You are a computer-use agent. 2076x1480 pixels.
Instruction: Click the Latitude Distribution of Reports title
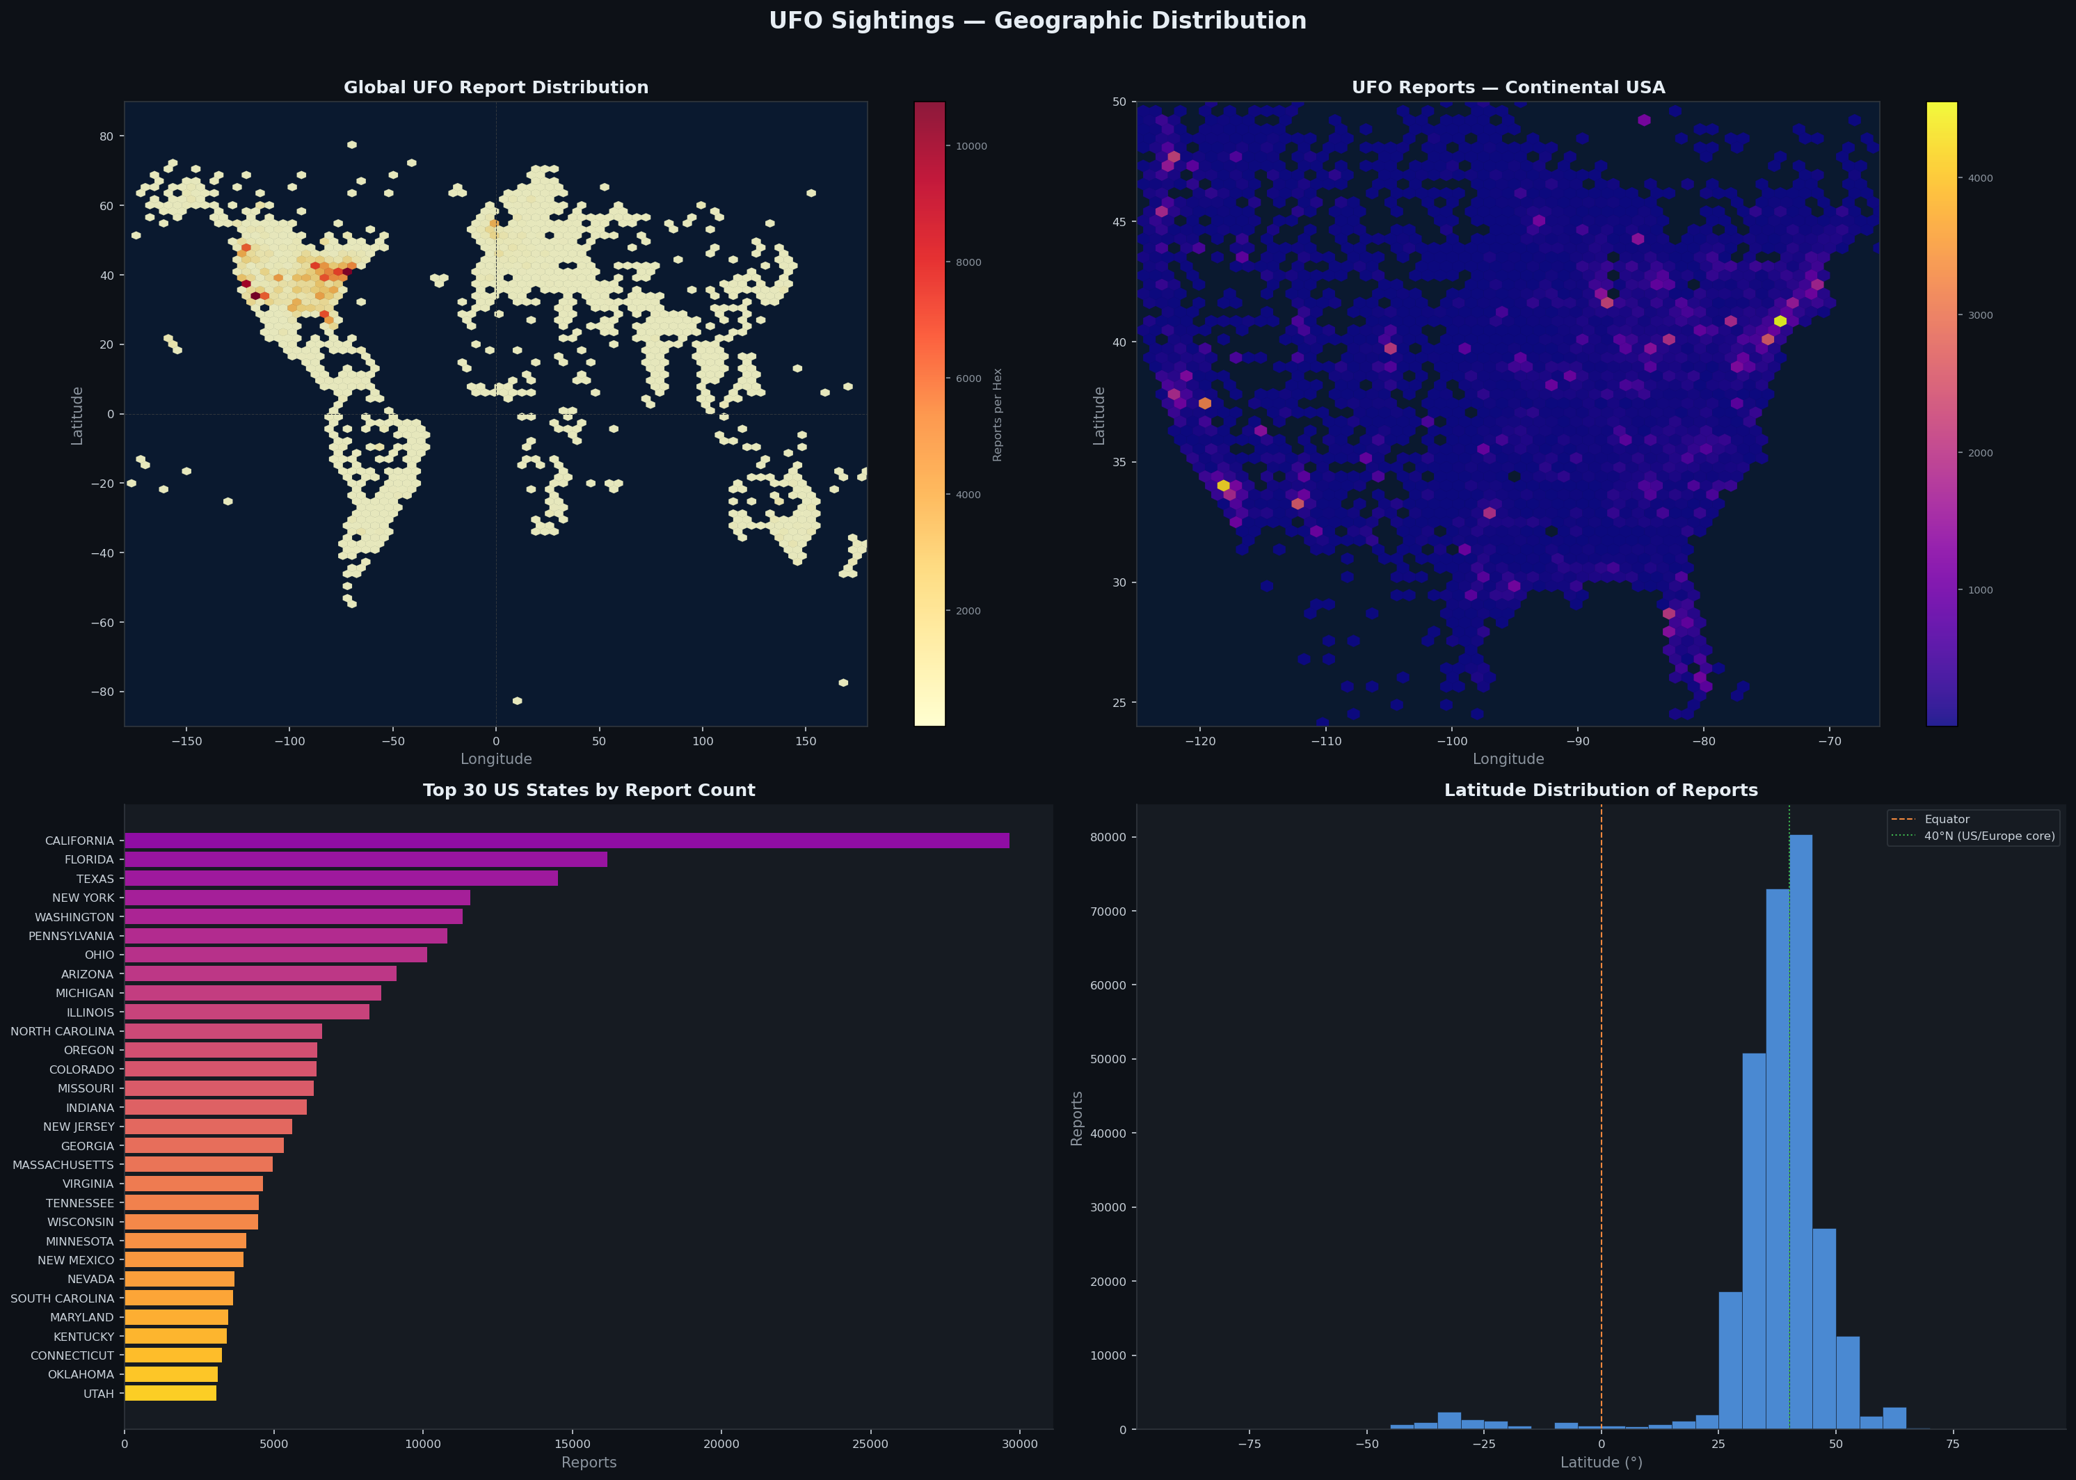(1601, 790)
